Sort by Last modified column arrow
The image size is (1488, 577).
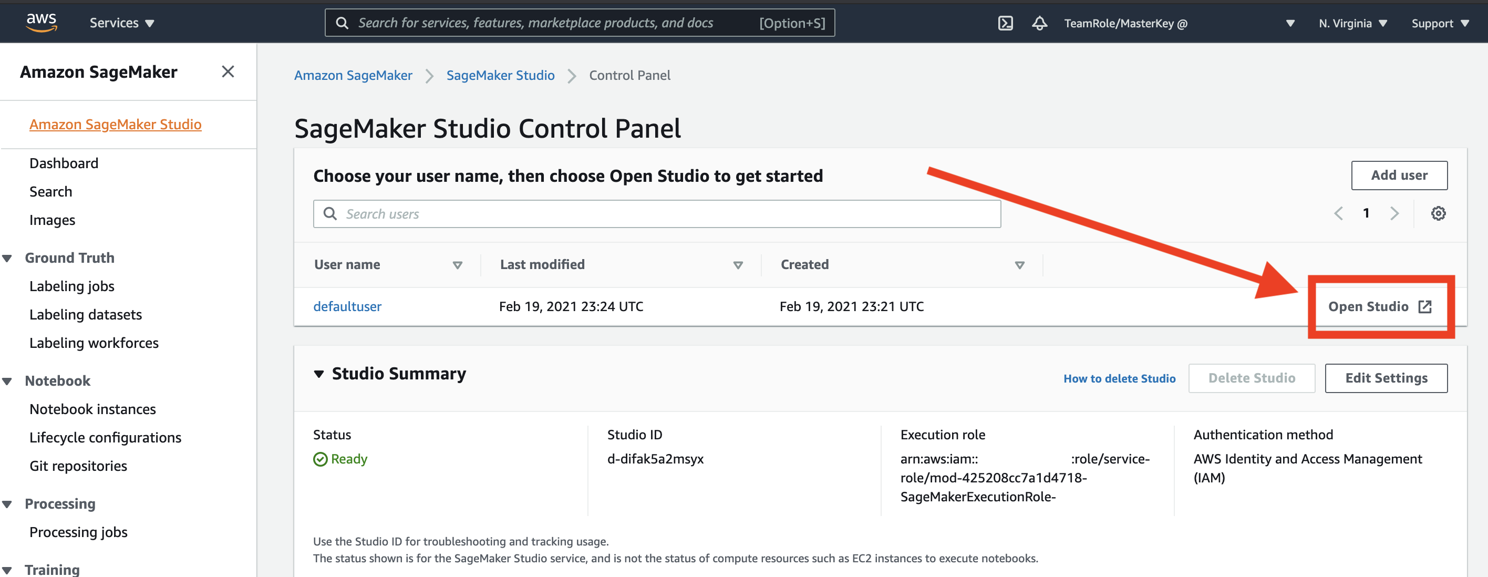point(737,265)
